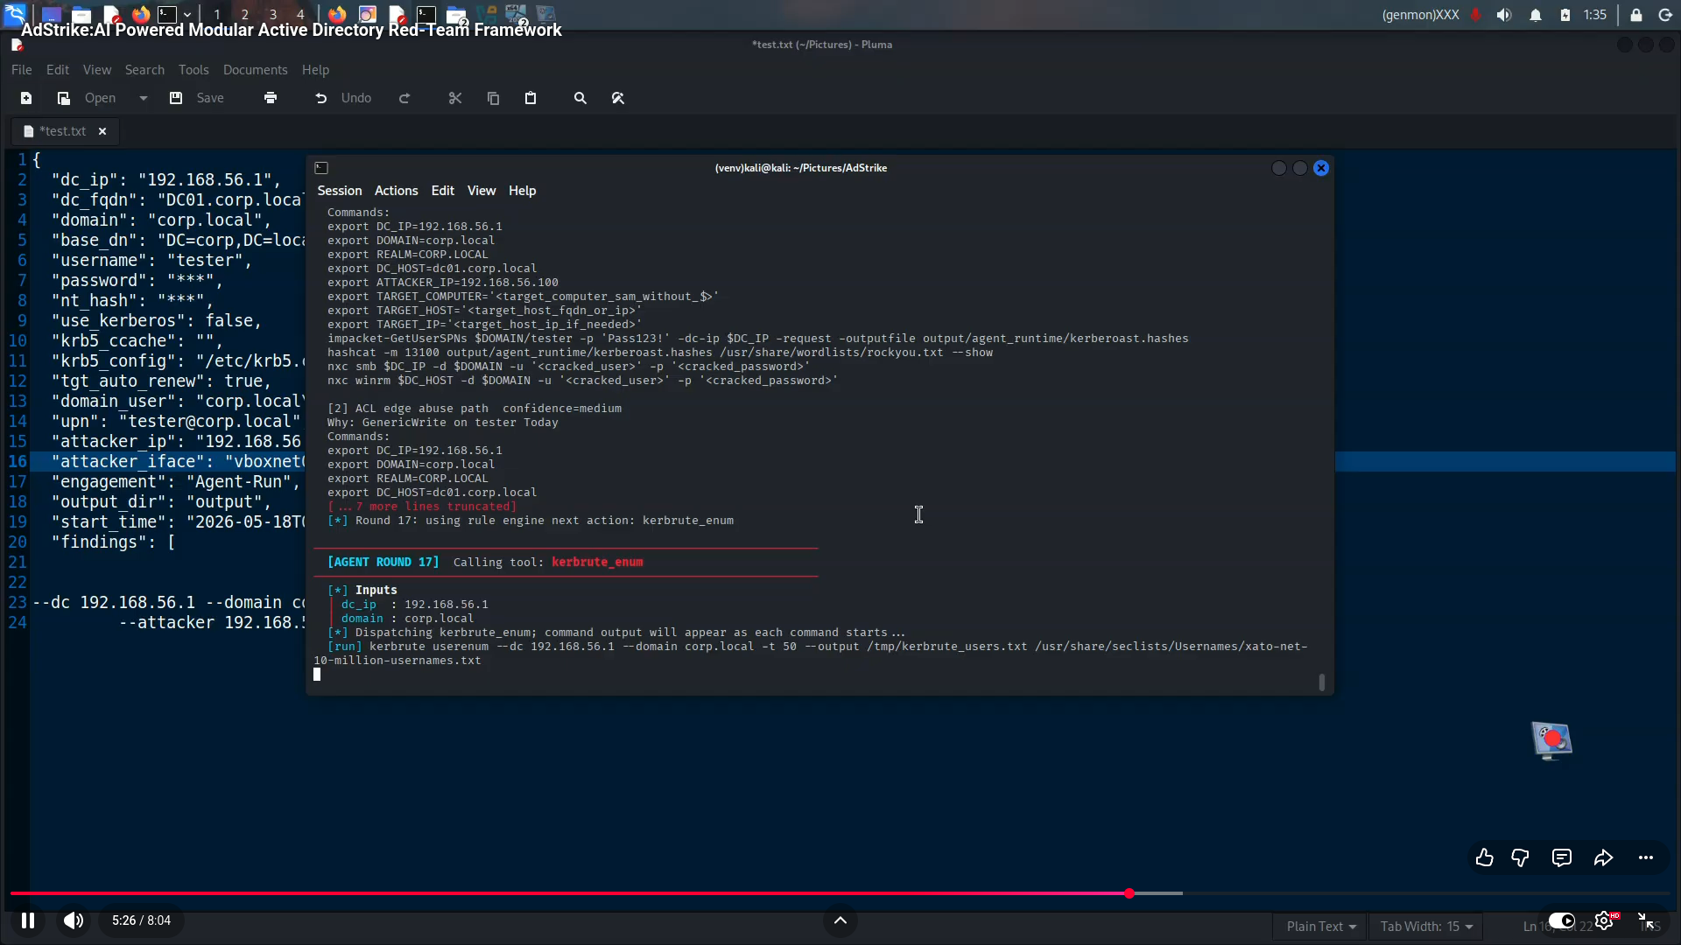Open the Tools menu
This screenshot has height=945, width=1681.
click(193, 70)
